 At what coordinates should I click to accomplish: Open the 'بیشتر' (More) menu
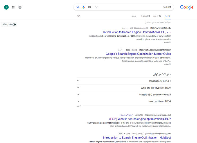pyautogui.click(x=135, y=16)
